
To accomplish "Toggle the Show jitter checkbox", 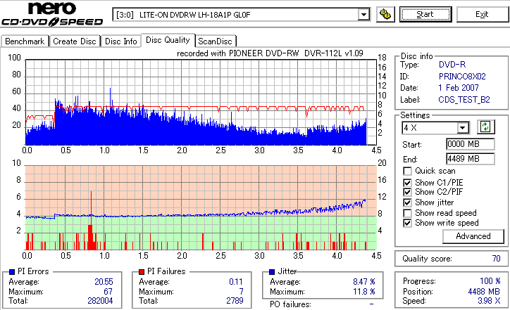I will point(407,202).
